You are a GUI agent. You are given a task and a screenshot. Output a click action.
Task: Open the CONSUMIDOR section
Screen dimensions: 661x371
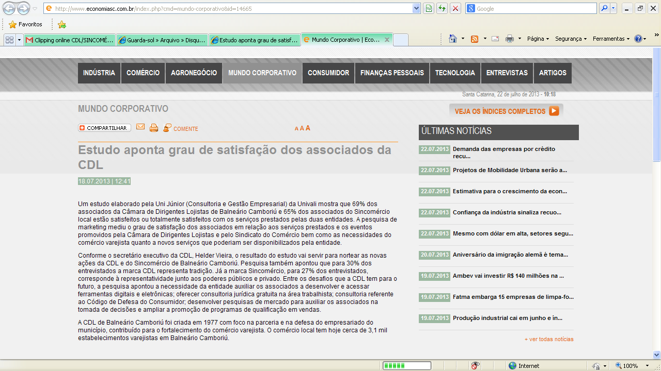pos(328,73)
